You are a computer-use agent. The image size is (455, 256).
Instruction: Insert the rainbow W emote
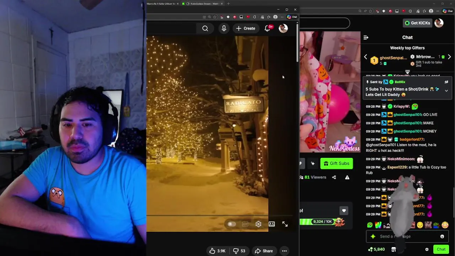(x=378, y=225)
